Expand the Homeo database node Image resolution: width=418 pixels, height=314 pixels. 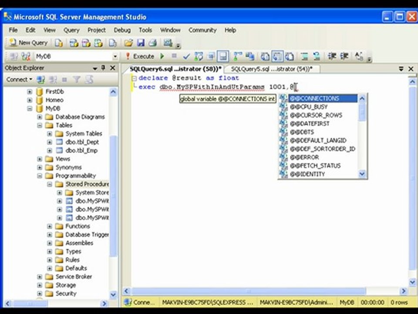coord(30,100)
